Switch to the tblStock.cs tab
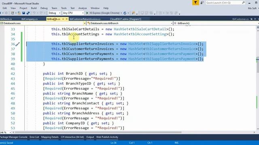Screen dimensions: 259x145 pos(6,19)
